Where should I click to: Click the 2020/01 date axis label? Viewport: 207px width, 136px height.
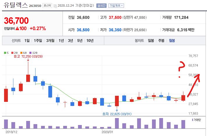click(x=107, y=132)
